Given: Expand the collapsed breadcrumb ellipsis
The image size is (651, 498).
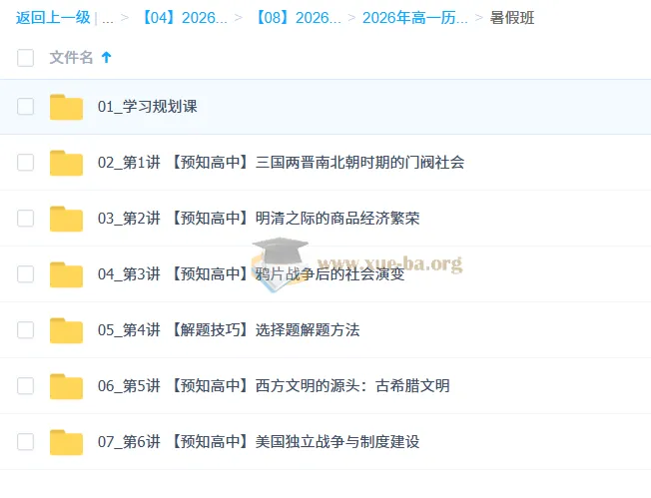Looking at the screenshot, I should point(108,18).
